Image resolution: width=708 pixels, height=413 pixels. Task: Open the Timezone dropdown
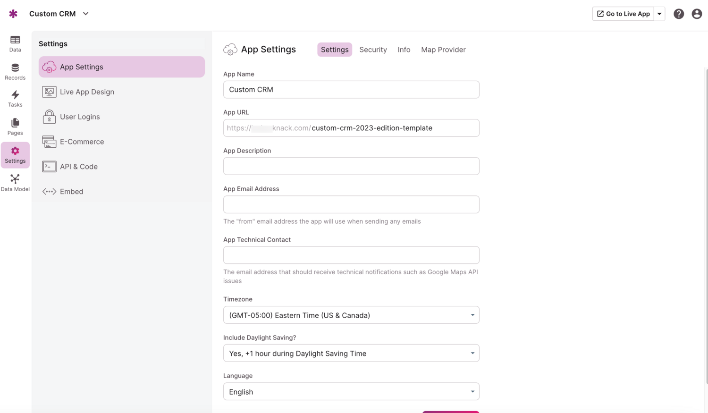point(351,315)
